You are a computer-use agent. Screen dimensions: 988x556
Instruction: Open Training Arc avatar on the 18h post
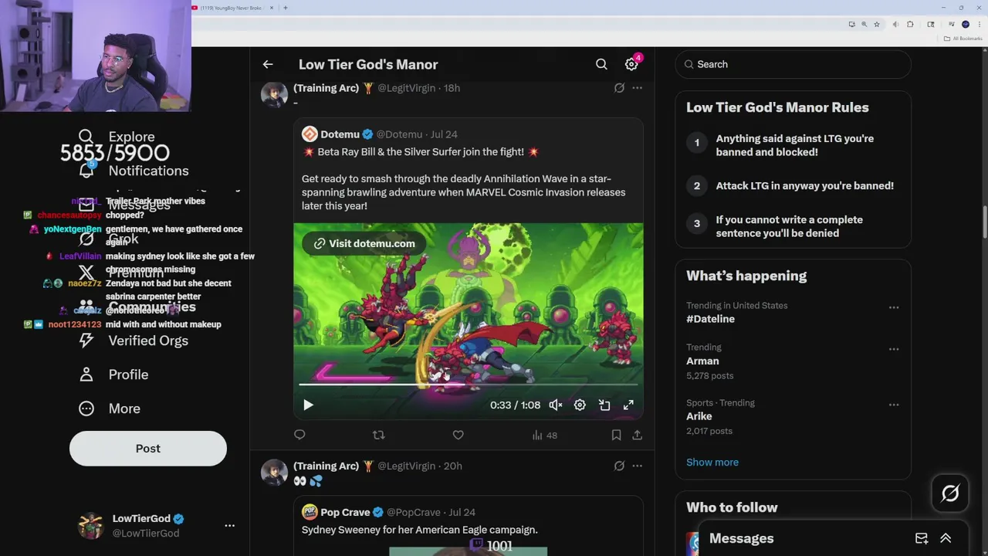pyautogui.click(x=274, y=94)
